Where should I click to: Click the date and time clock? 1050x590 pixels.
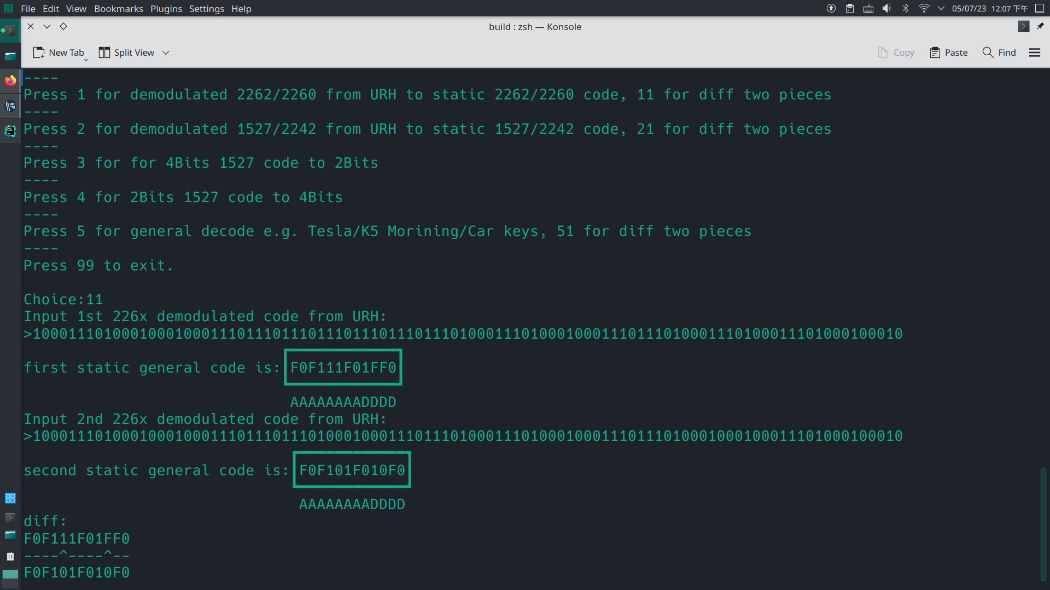click(990, 9)
